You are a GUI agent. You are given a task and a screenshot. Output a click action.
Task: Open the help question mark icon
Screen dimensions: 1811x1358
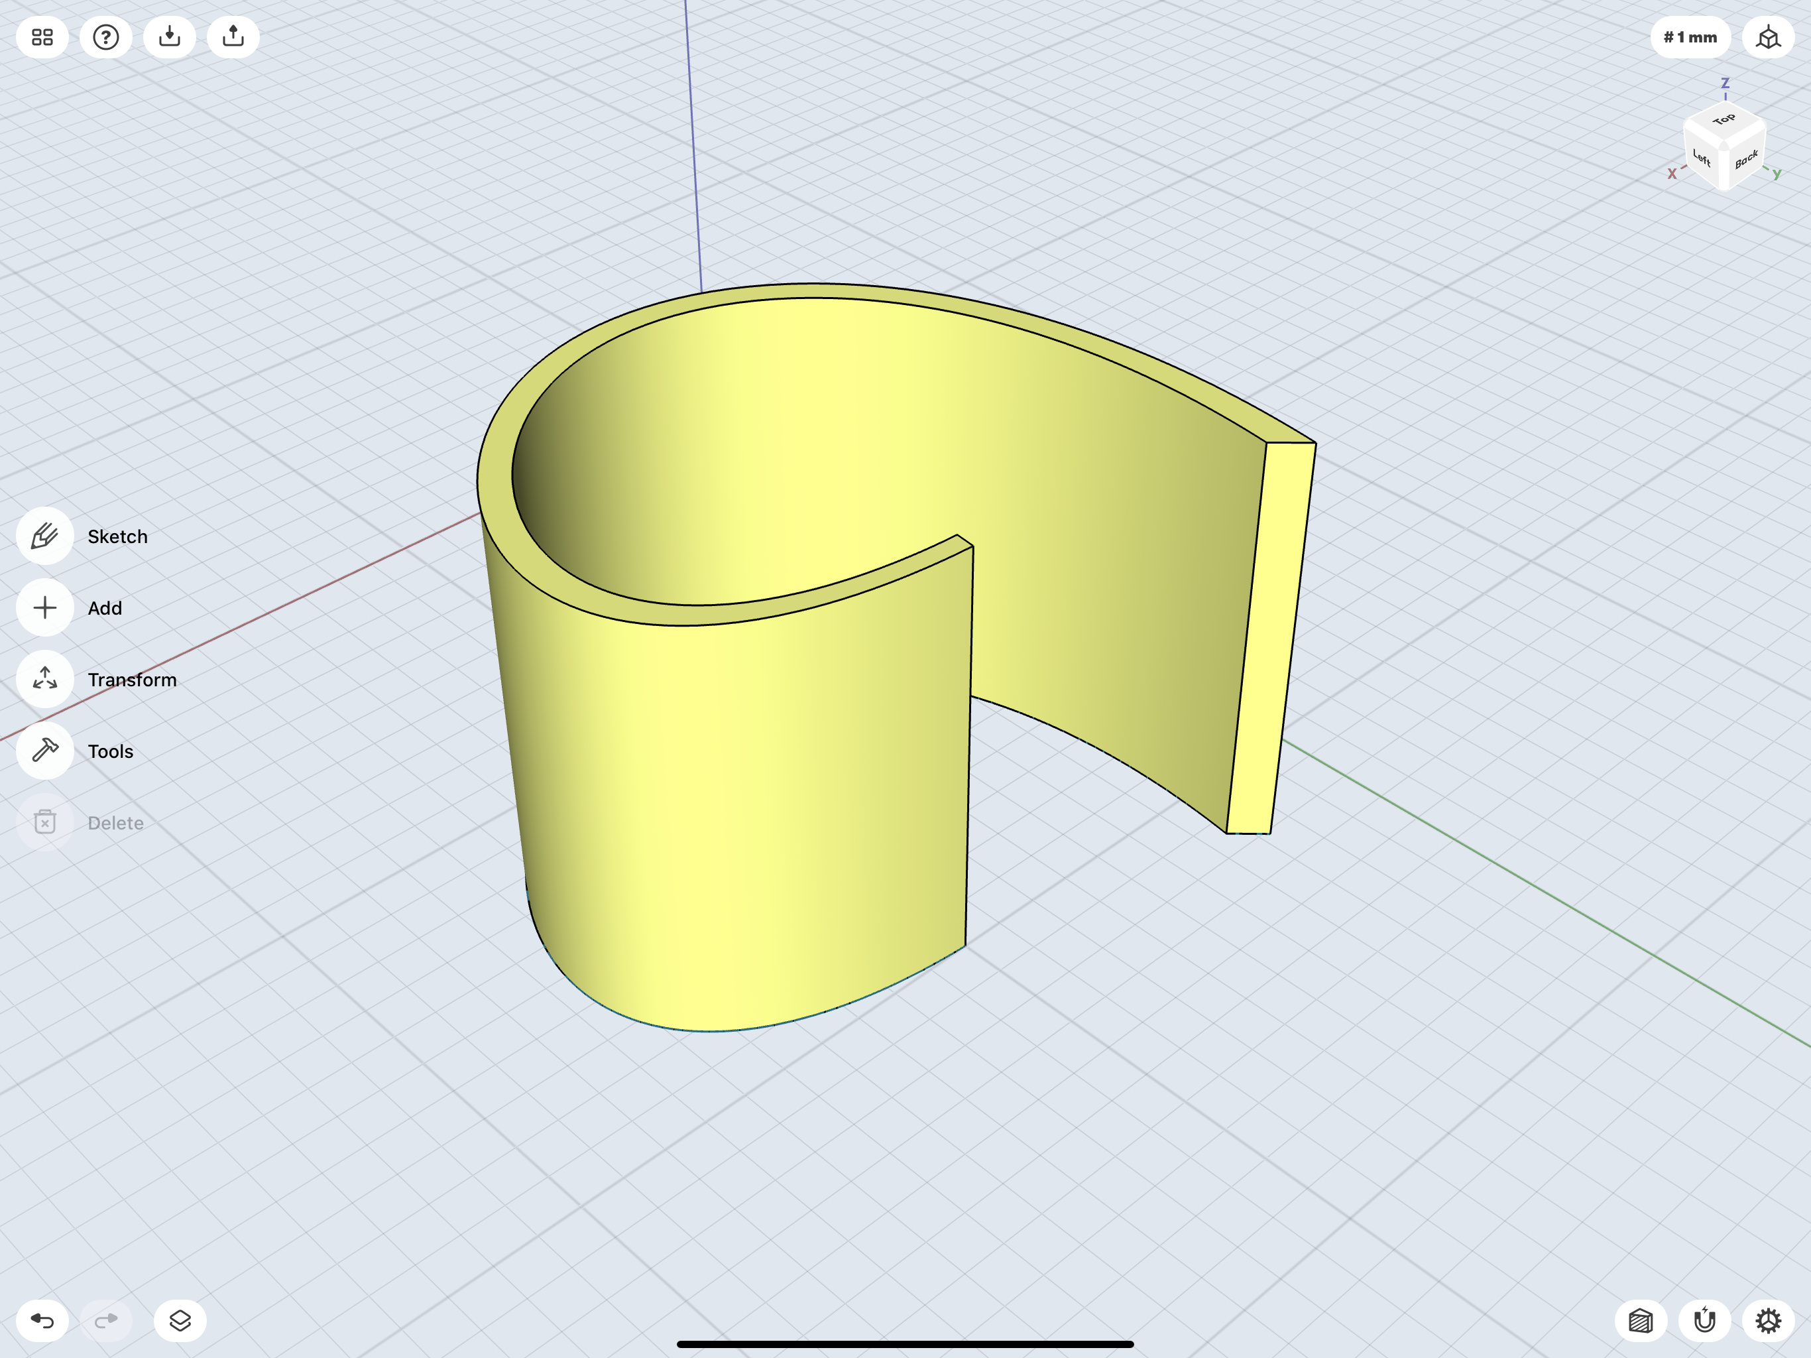pos(105,38)
